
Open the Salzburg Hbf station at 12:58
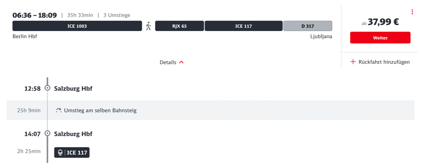pyautogui.click(x=73, y=89)
